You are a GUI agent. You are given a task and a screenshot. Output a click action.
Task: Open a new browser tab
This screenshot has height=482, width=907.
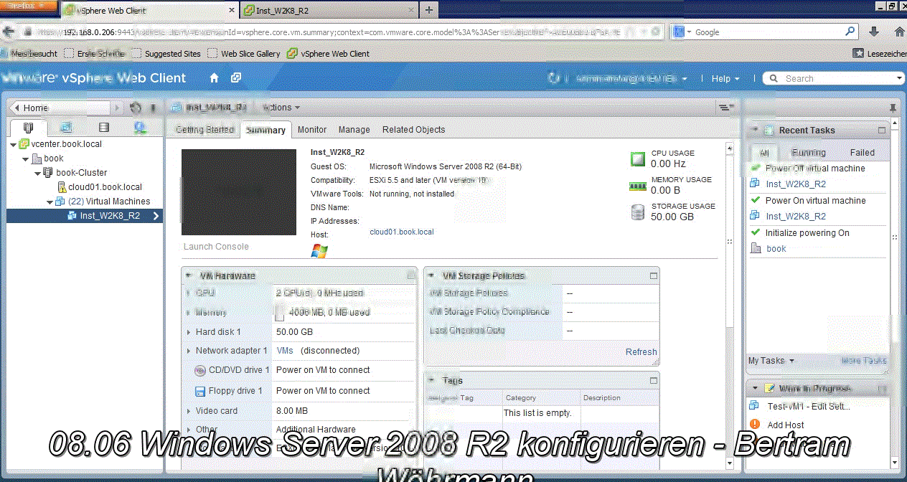point(429,10)
